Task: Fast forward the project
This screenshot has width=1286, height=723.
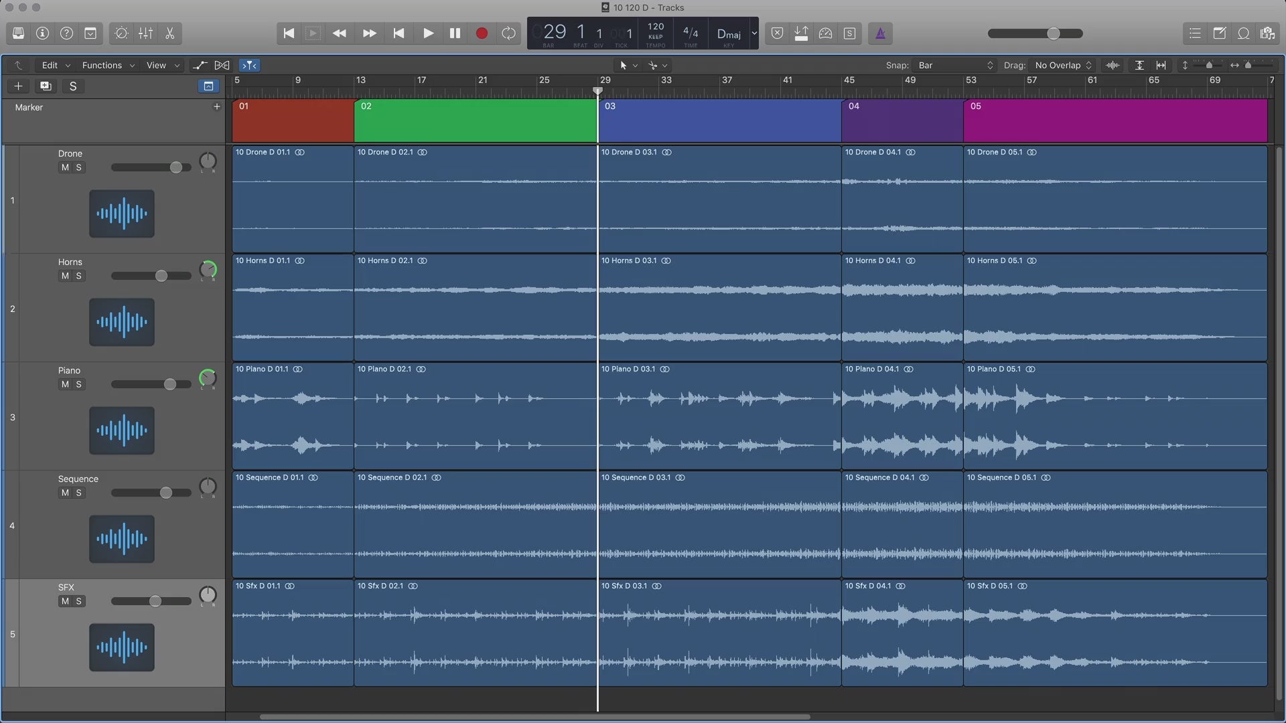Action: point(369,33)
